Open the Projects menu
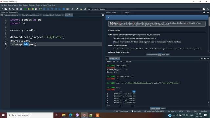Image resolution: width=210 pixels, height=118 pixels. point(39,5)
